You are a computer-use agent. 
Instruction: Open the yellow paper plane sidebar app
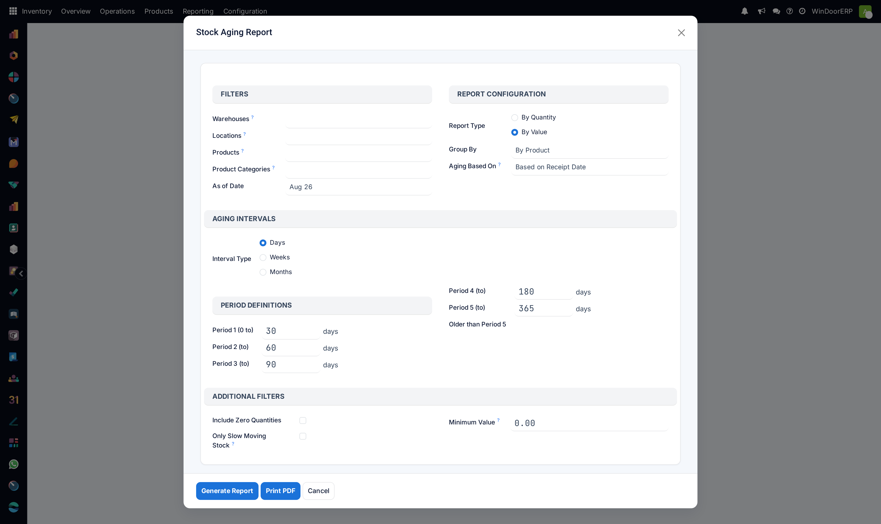(13, 120)
